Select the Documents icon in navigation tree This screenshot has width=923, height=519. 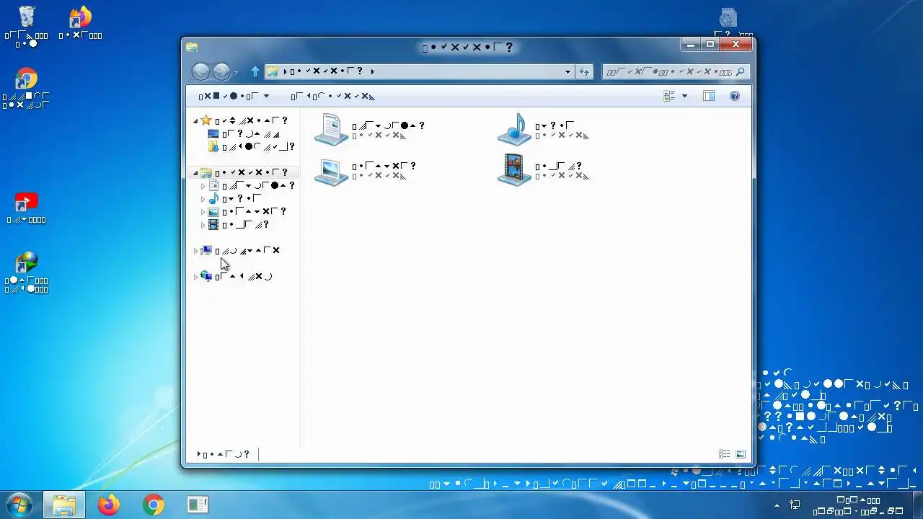point(213,185)
